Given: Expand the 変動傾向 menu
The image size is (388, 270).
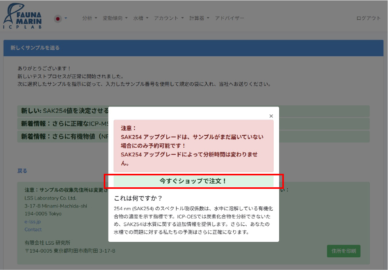Looking at the screenshot, I should click(x=115, y=18).
